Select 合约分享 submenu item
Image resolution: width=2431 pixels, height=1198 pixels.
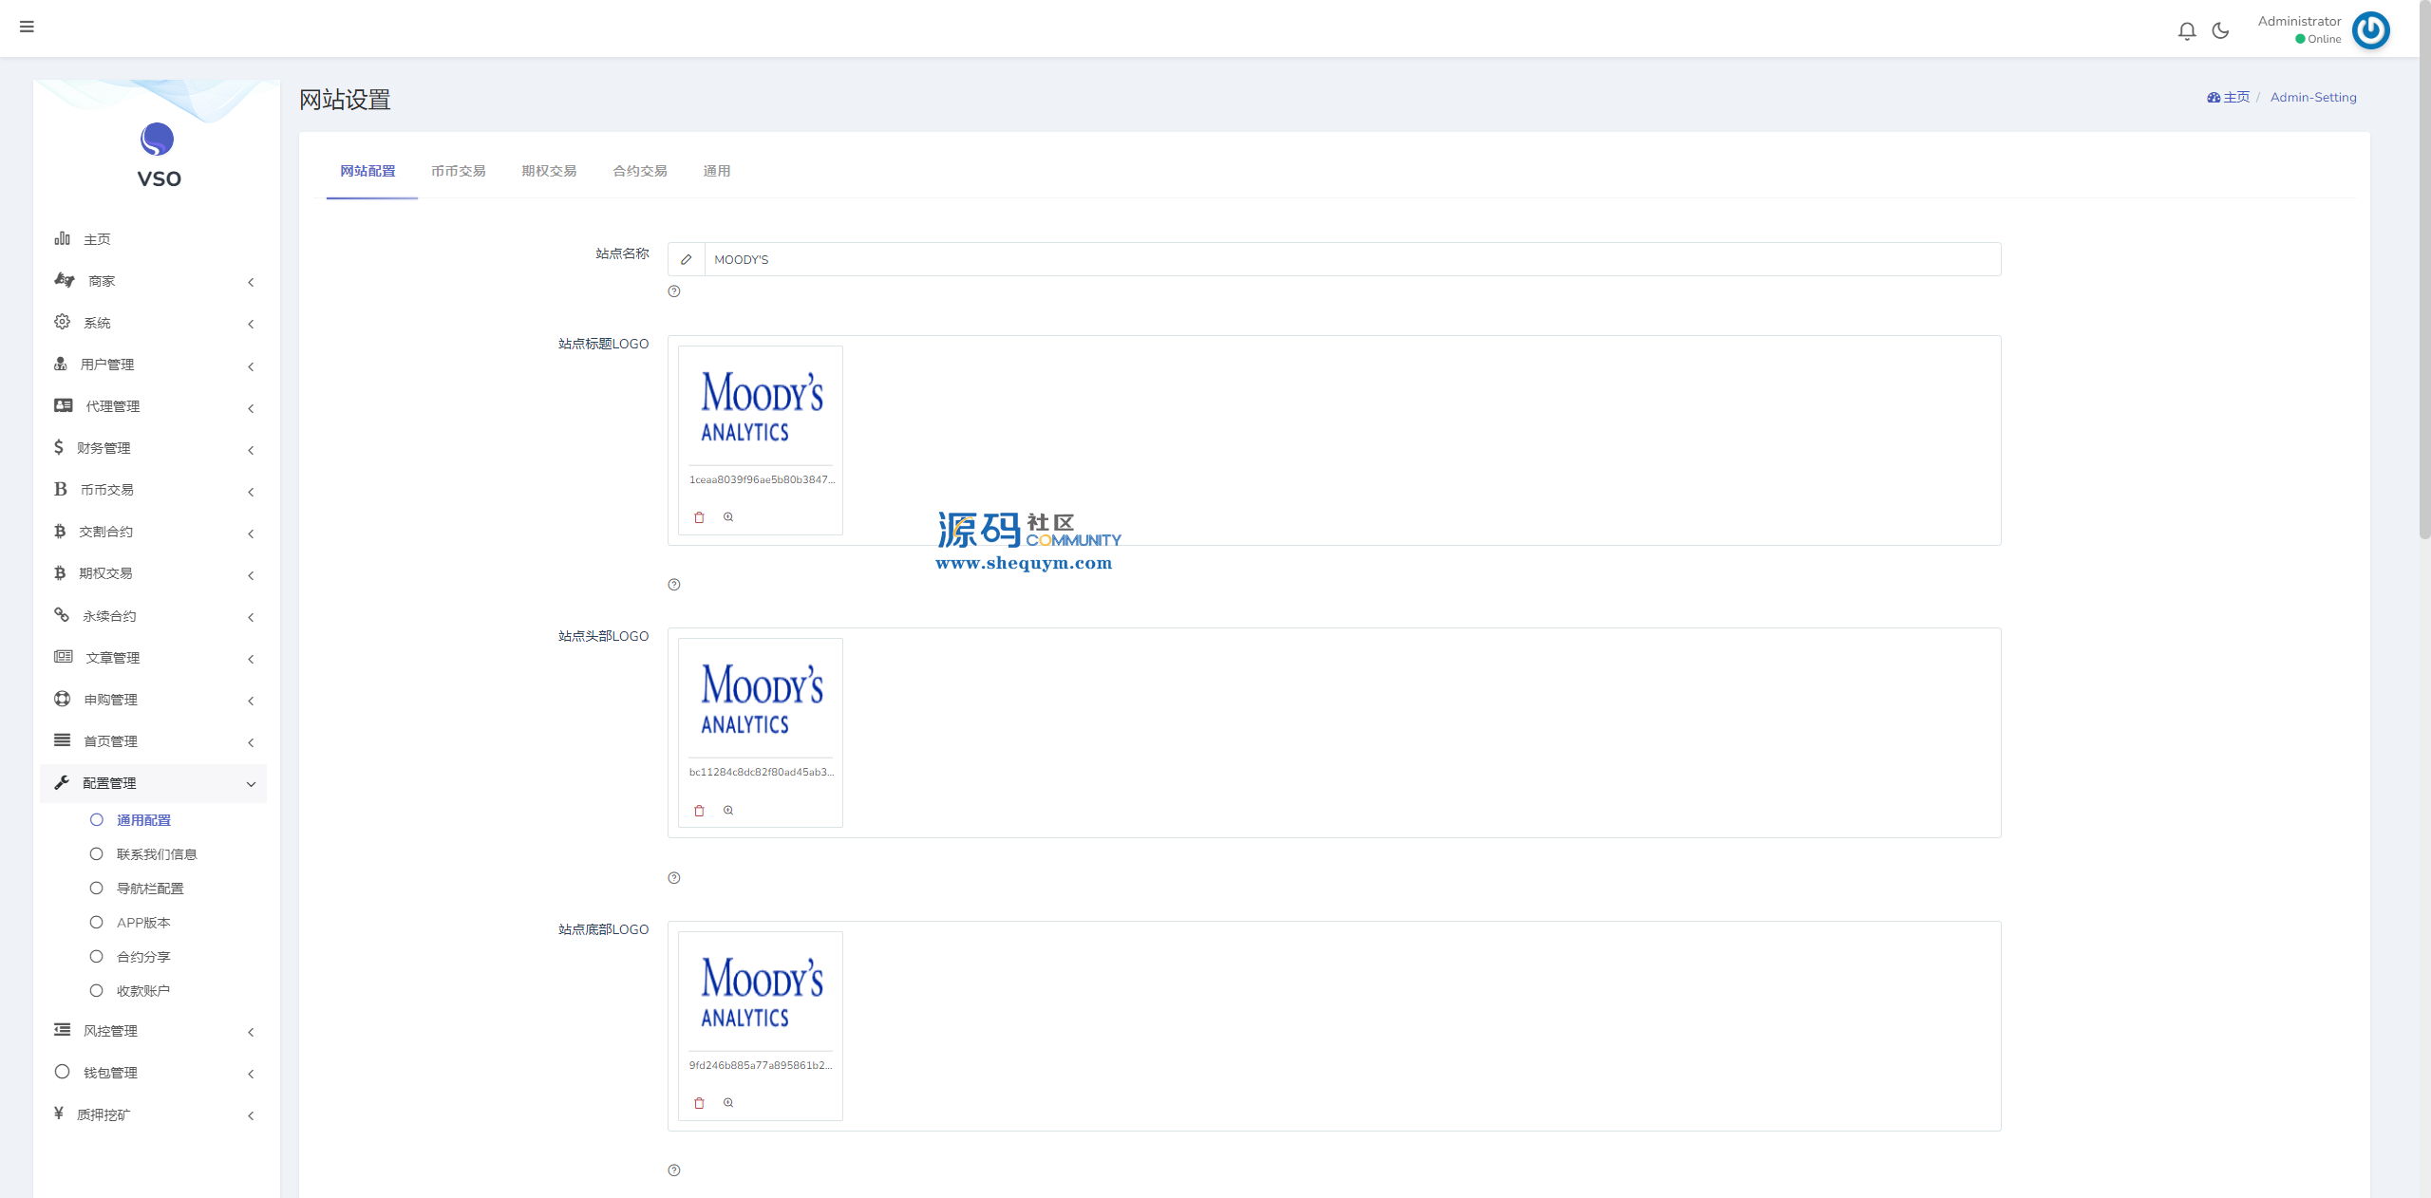[143, 957]
